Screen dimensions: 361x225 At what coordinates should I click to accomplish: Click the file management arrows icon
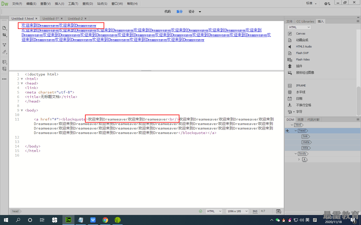coord(4,35)
